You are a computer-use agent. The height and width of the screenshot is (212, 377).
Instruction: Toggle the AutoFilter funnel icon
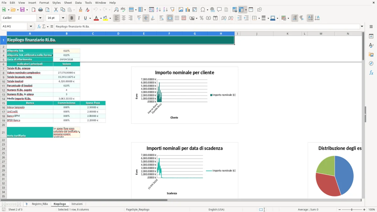(172, 10)
